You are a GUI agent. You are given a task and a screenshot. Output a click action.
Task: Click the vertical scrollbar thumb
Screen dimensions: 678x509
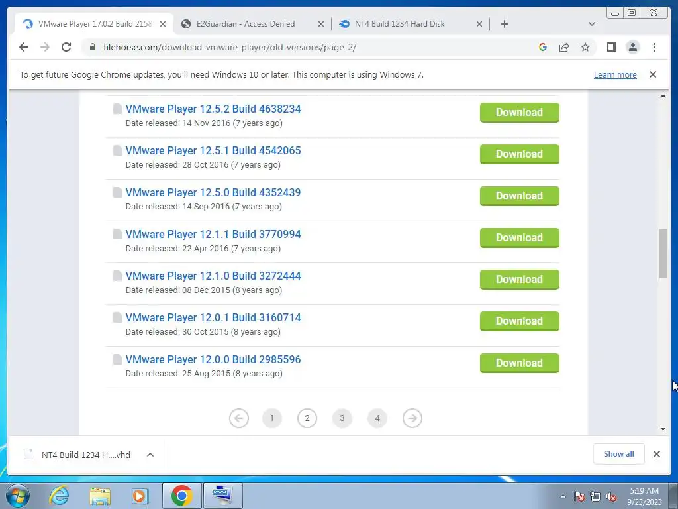[x=663, y=254]
